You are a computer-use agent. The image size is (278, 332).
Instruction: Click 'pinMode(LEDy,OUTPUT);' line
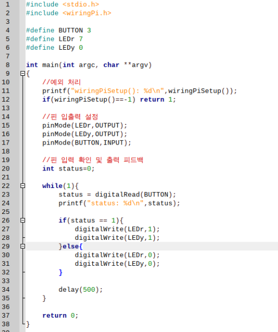coord(85,134)
